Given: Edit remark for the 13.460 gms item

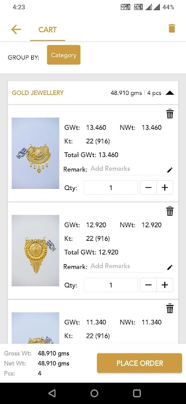Looking at the screenshot, I should tap(170, 170).
